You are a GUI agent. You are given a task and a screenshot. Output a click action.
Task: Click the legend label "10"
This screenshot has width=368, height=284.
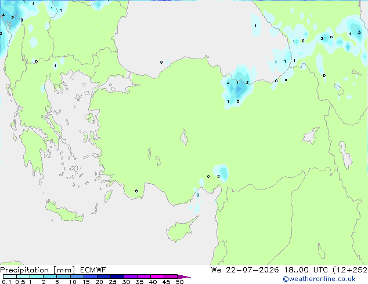(73, 282)
